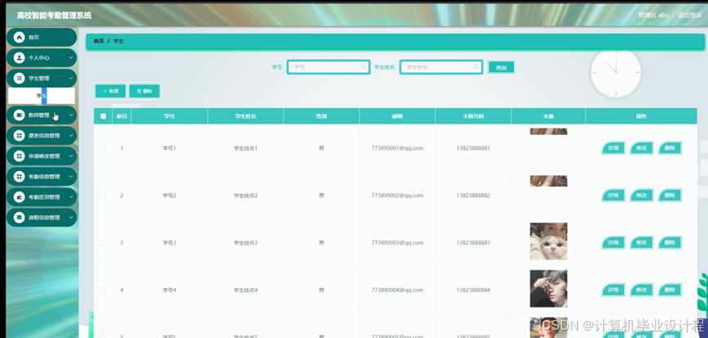
Task: Click 退出登录 in the top bar
Action: point(689,15)
